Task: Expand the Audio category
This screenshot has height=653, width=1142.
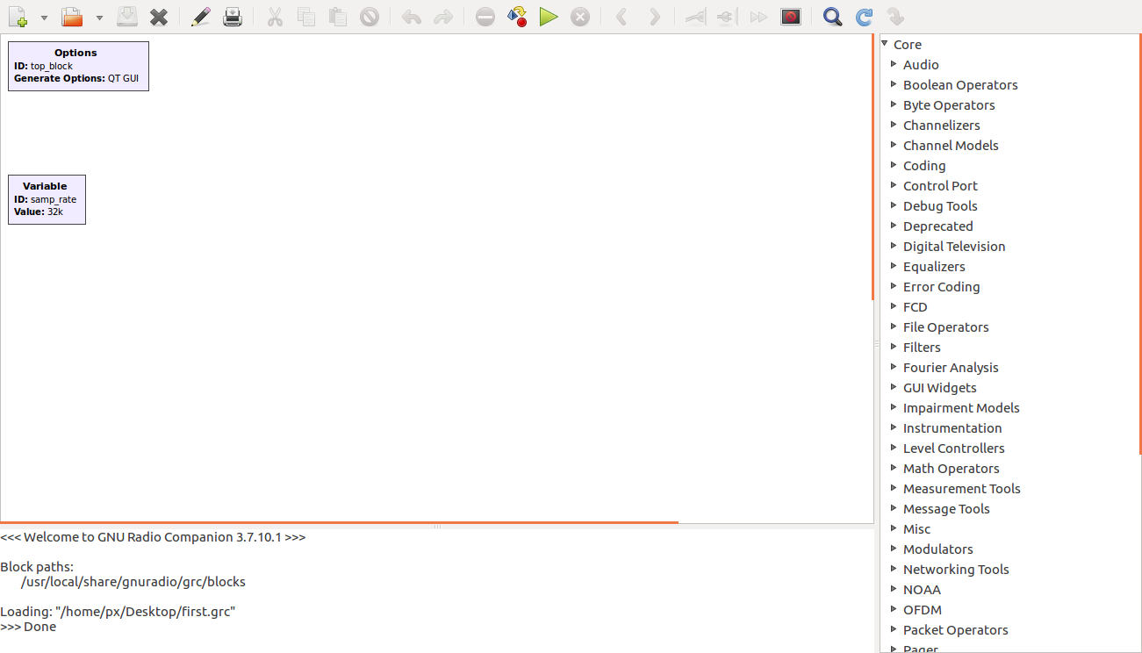Action: pos(894,64)
